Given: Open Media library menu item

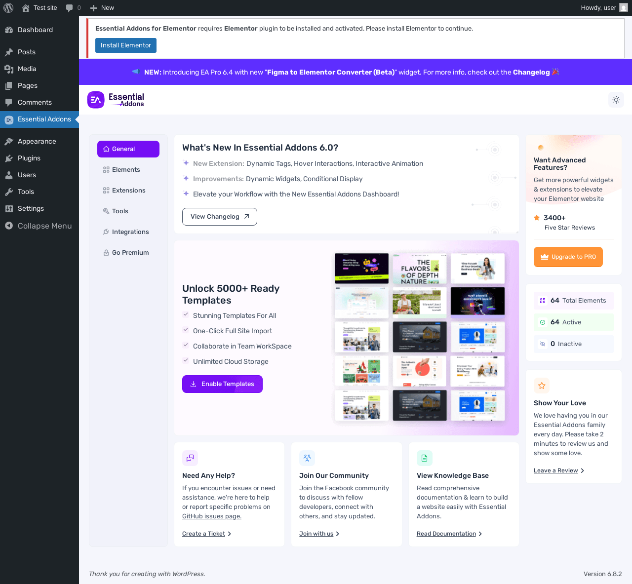Looking at the screenshot, I should click(x=39, y=69).
